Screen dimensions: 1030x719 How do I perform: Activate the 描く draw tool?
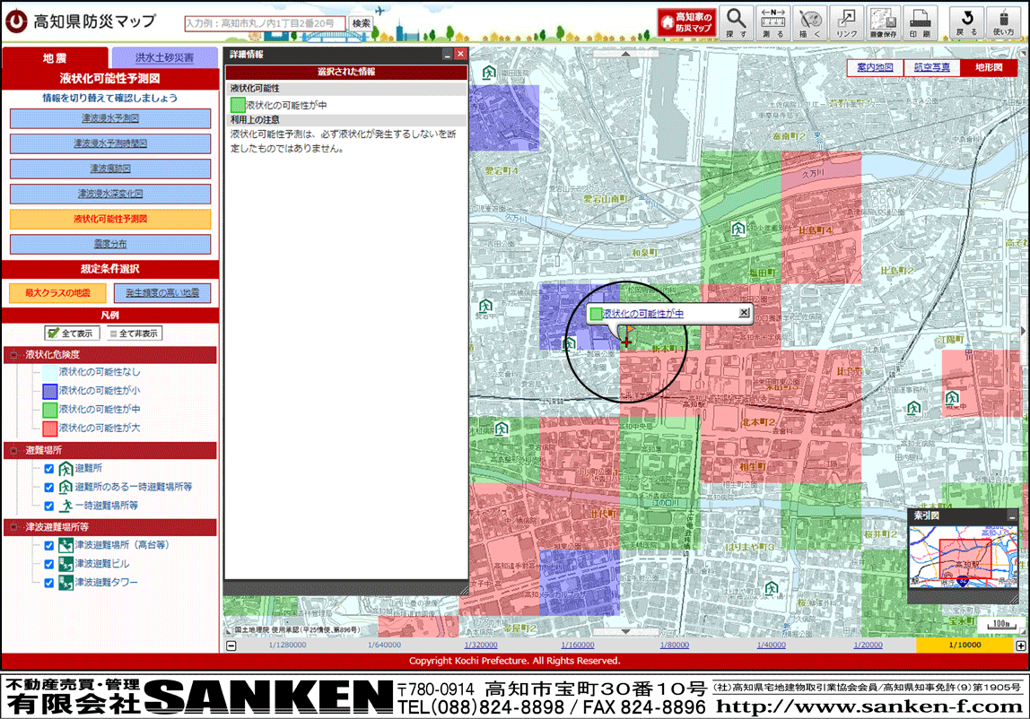pyautogui.click(x=809, y=22)
